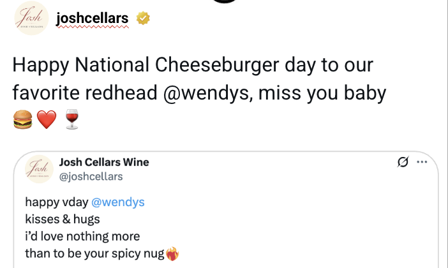This screenshot has width=448, height=268.
Task: Open the blue @wendys mention link
Action: point(118,202)
